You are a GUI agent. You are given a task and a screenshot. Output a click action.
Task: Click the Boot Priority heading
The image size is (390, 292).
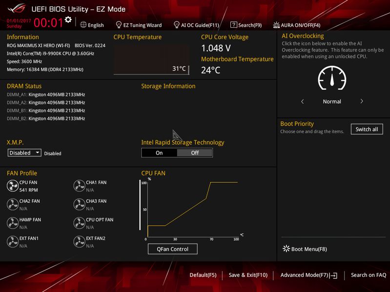coord(297,124)
